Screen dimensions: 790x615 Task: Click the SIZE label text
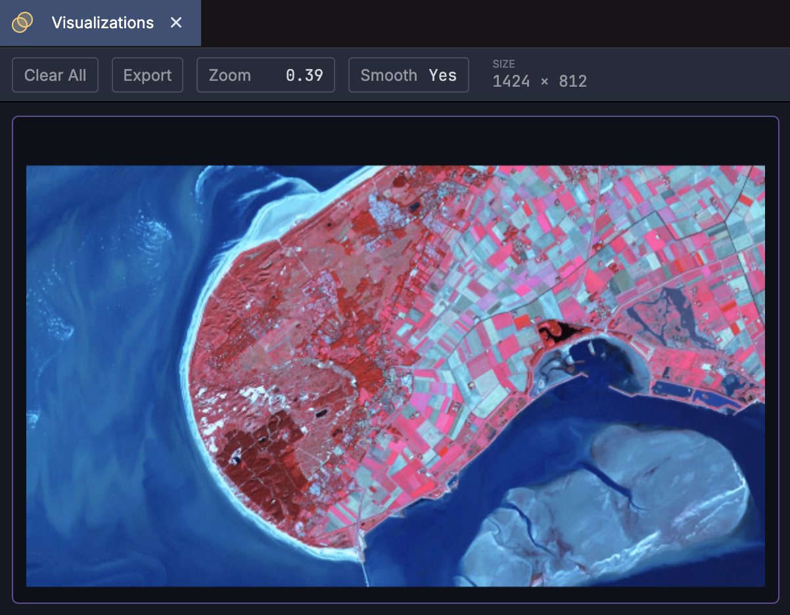504,64
